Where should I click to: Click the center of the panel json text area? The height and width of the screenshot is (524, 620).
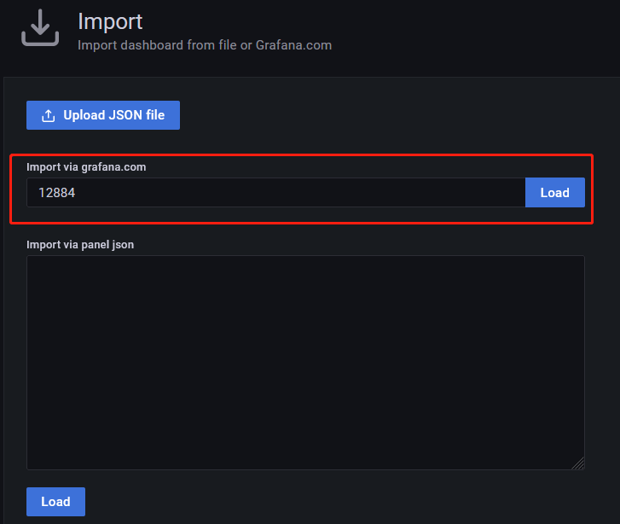[x=305, y=363]
